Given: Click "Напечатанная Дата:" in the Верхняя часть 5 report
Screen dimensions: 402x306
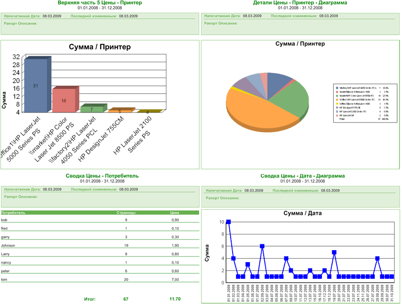Looking at the screenshot, I should [x=22, y=16].
